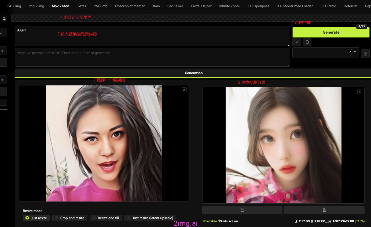Screen dimensions: 371x227
Task: Click the generated output video preview
Action: click(x=283, y=145)
